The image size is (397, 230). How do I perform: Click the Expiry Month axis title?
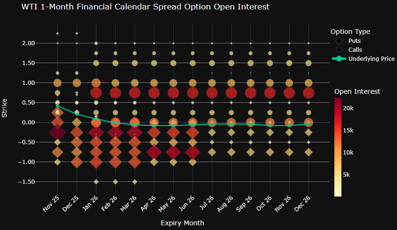click(182, 222)
